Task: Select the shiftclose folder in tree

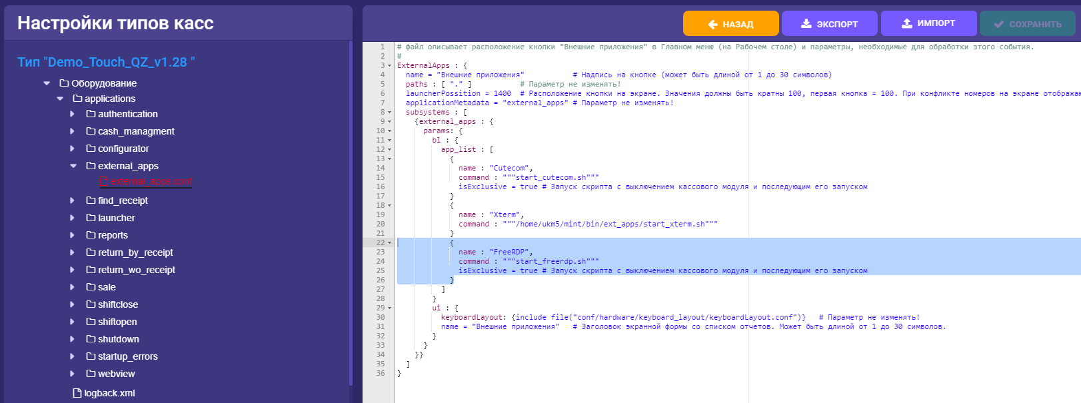Action: pyautogui.click(x=118, y=304)
